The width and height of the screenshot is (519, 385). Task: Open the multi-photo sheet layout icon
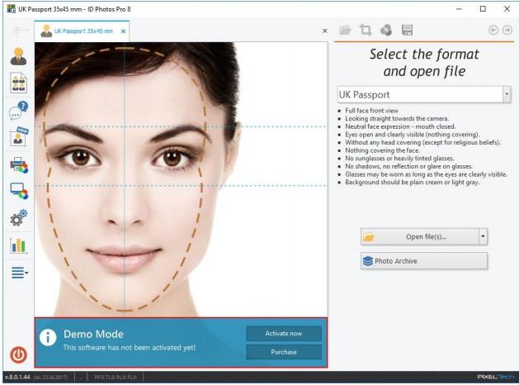[x=18, y=83]
